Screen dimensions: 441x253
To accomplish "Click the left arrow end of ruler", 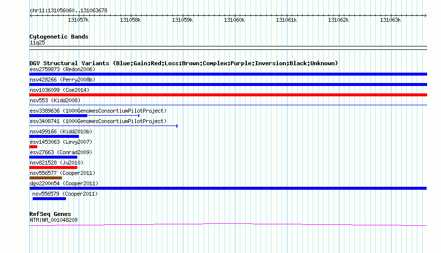I will click(x=31, y=15).
